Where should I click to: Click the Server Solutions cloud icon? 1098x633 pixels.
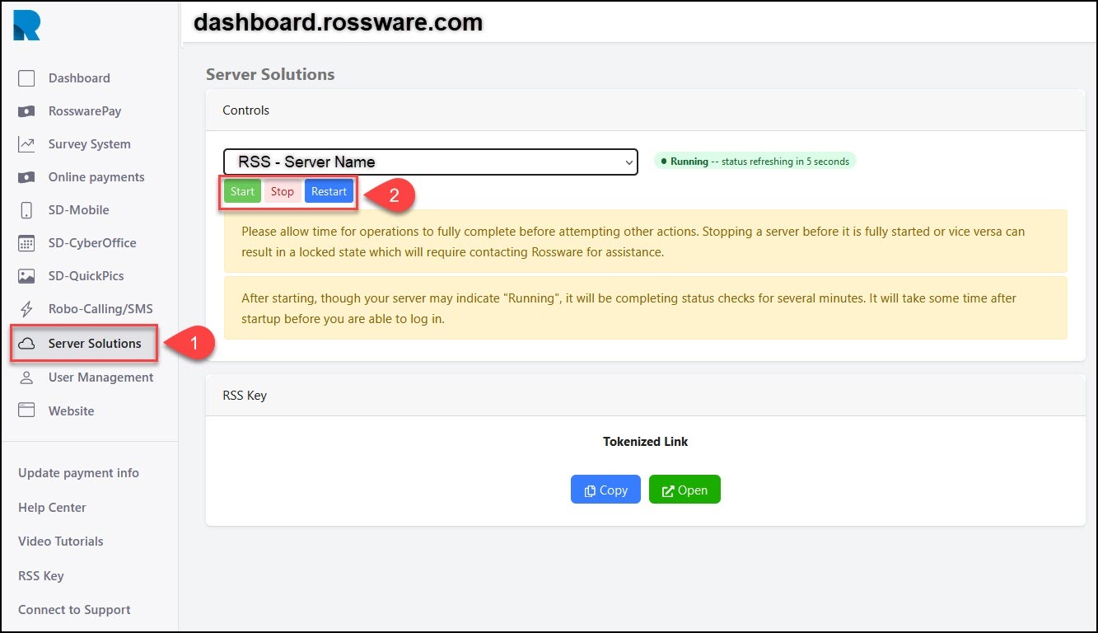coord(26,344)
